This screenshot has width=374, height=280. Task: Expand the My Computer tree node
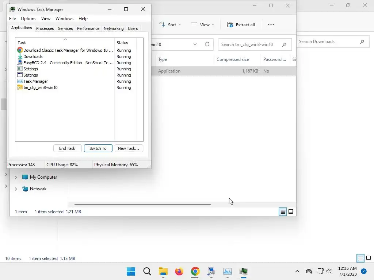(16, 177)
